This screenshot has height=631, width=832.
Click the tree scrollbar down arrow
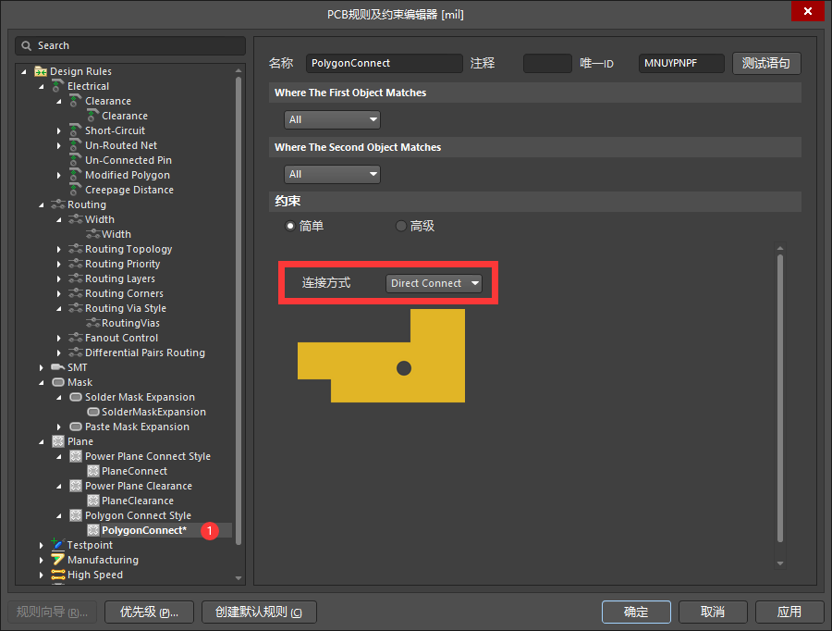[239, 578]
